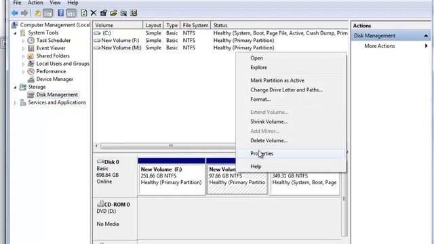The width and height of the screenshot is (434, 244).
Task: Click the magnifier Find toolbar icon
Action: click(x=123, y=13)
